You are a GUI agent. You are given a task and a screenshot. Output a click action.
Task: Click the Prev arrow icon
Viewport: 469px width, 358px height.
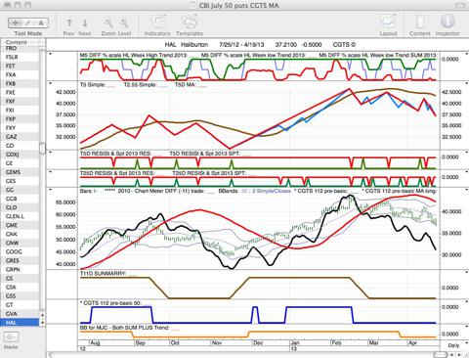point(69,22)
